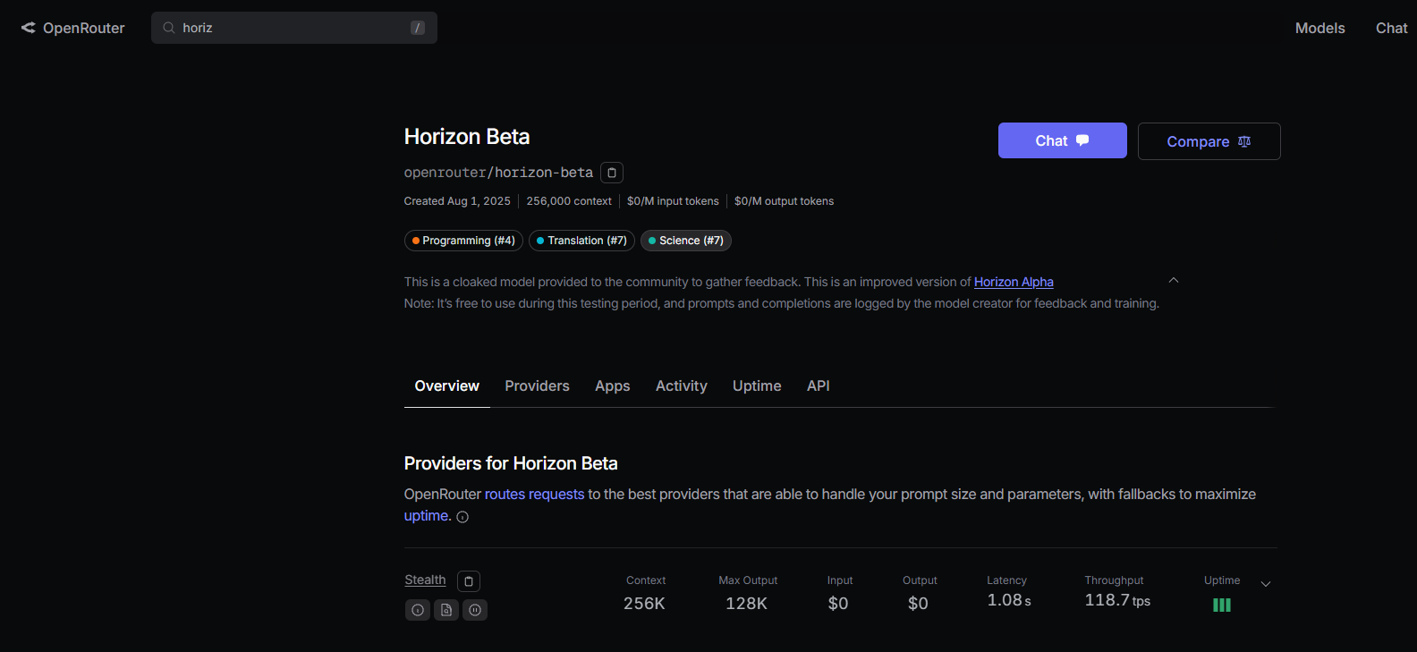1417x652 pixels.
Task: Copy the openrouter/horizon-beta model ID
Action: pyautogui.click(x=612, y=173)
